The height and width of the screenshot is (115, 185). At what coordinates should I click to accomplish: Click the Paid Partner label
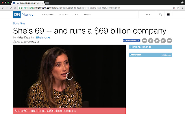166,55
